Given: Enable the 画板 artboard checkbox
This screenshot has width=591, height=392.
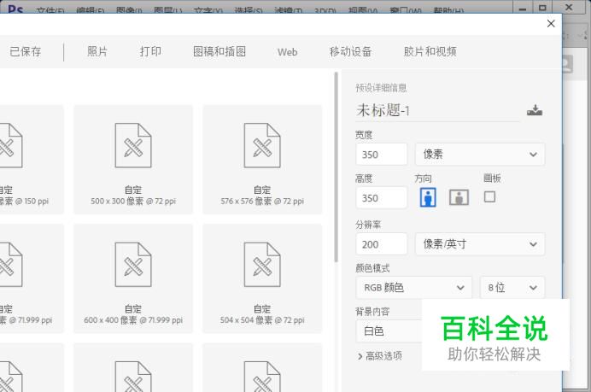Looking at the screenshot, I should (489, 196).
